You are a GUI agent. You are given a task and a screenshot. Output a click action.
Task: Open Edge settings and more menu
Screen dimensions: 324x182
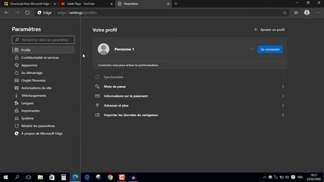tap(317, 13)
